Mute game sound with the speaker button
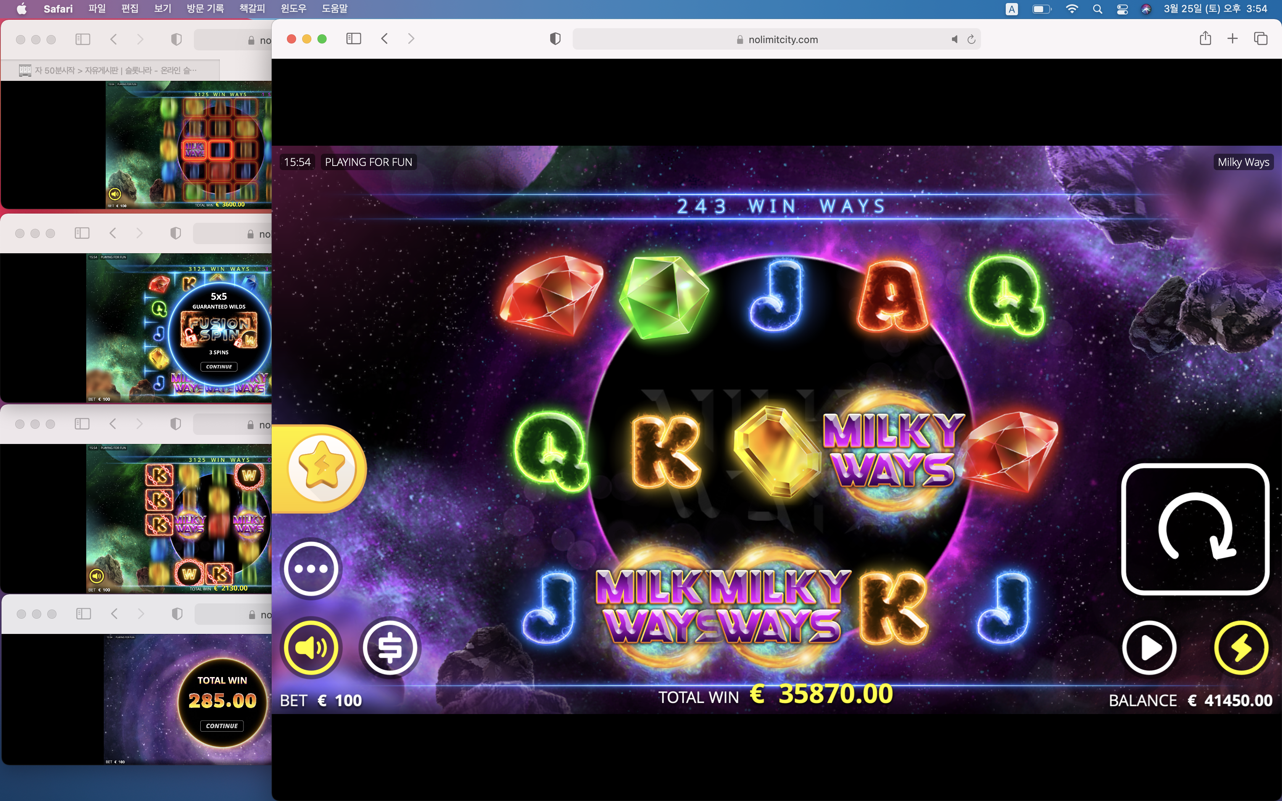The height and width of the screenshot is (801, 1282). [x=311, y=647]
